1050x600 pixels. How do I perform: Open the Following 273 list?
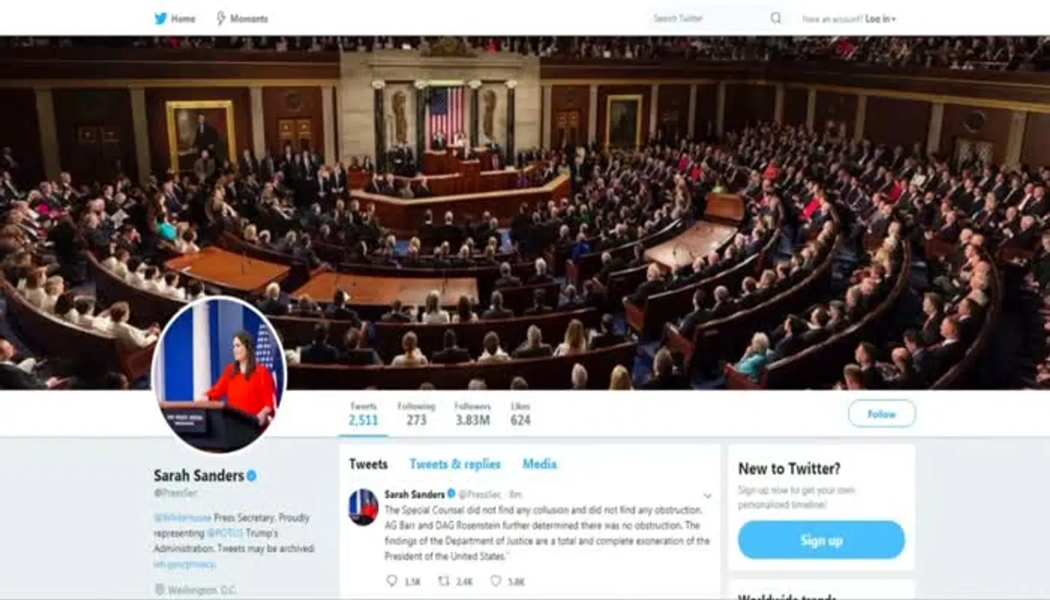point(416,413)
